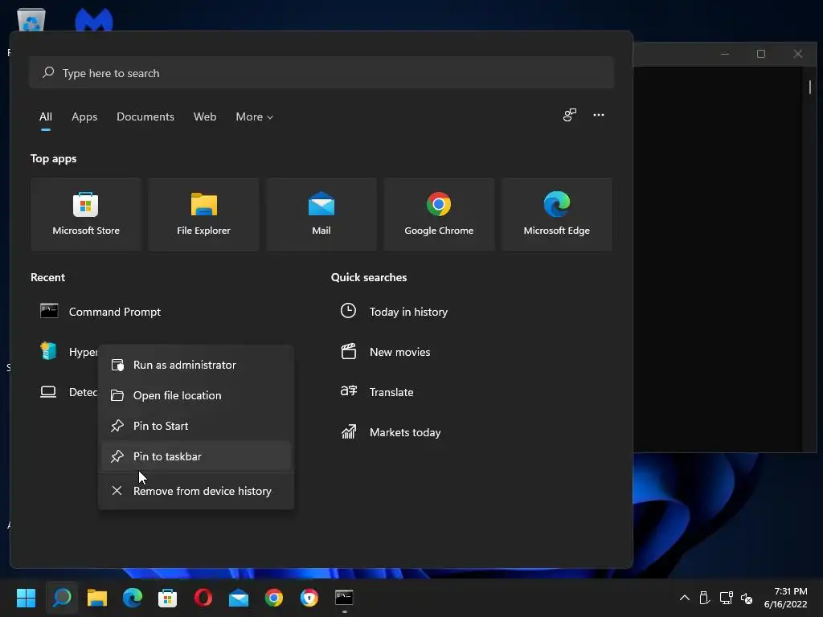This screenshot has width=823, height=617.
Task: Open search account options icon
Action: [570, 115]
